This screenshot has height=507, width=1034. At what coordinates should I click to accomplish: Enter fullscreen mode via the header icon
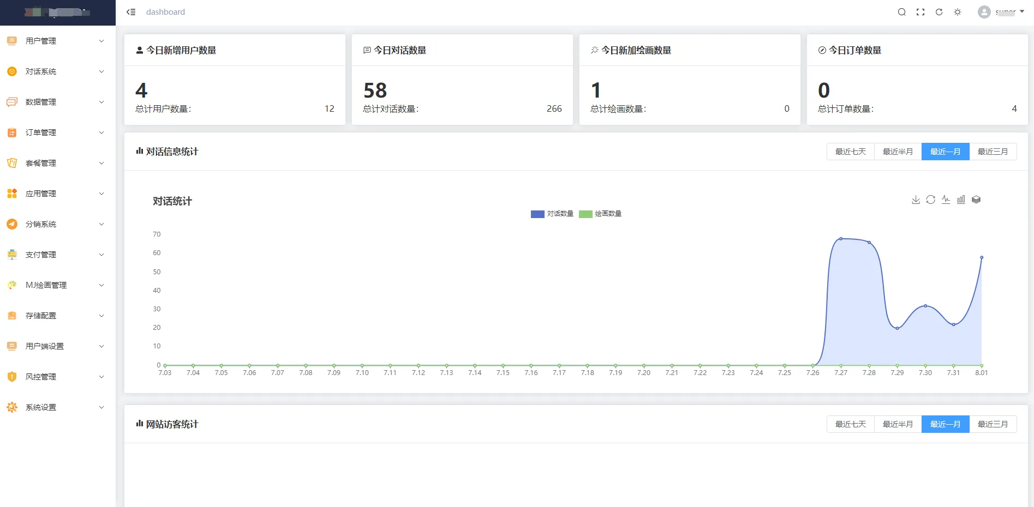pos(921,12)
